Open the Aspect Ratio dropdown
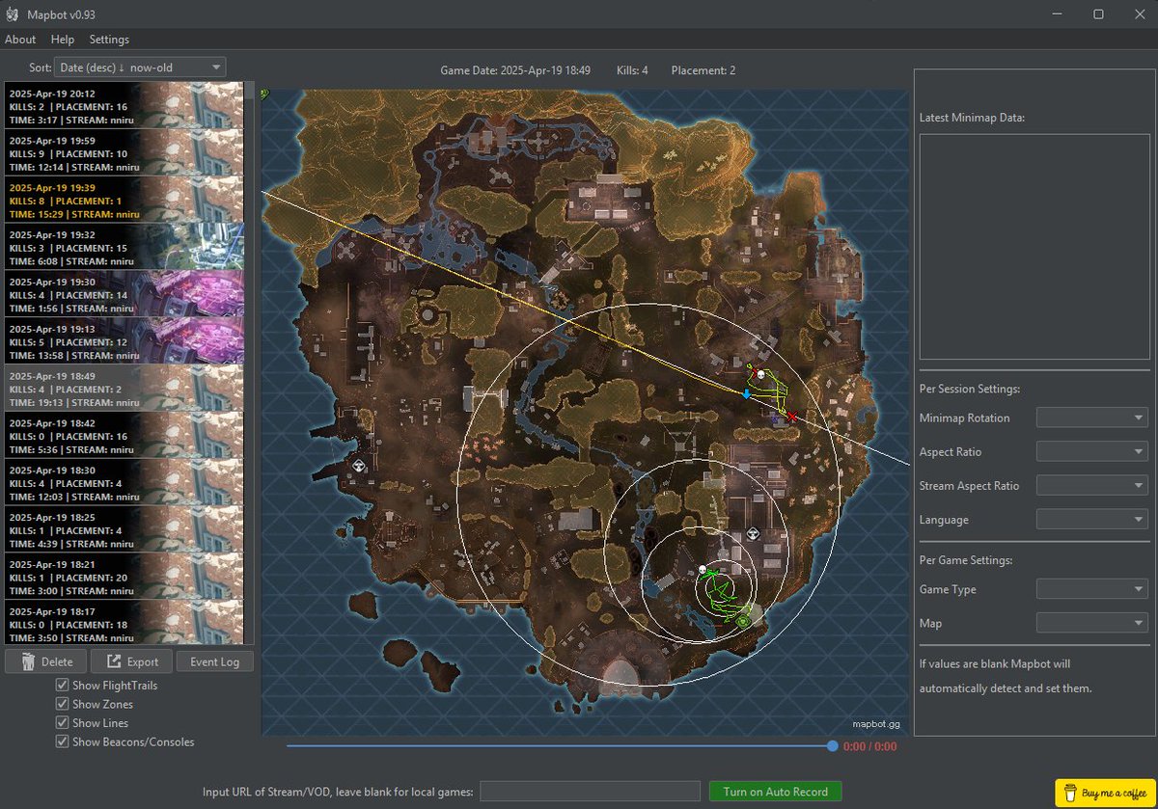 (x=1091, y=451)
